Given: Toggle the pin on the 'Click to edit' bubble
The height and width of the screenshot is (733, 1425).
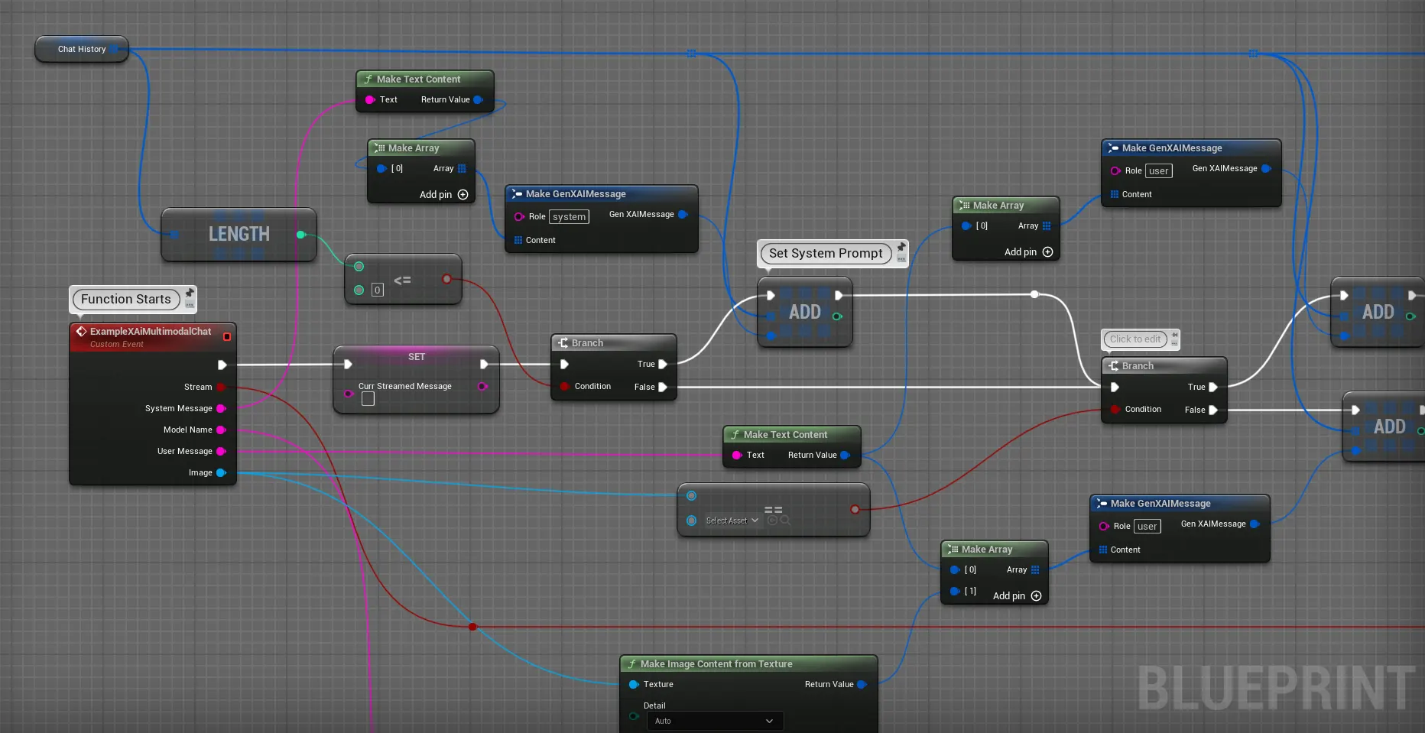Looking at the screenshot, I should tap(1175, 334).
